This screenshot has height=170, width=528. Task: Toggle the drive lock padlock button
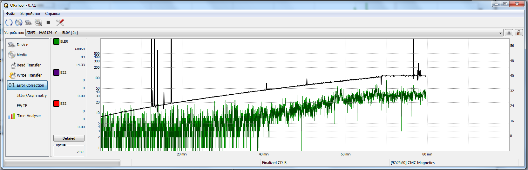coord(519,33)
